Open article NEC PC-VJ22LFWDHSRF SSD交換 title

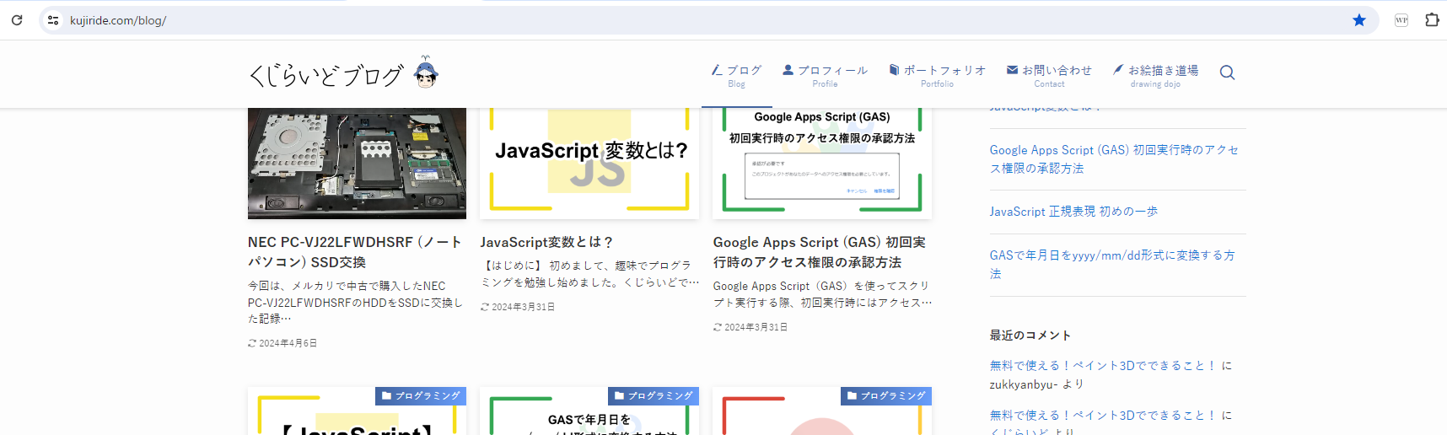(x=355, y=252)
